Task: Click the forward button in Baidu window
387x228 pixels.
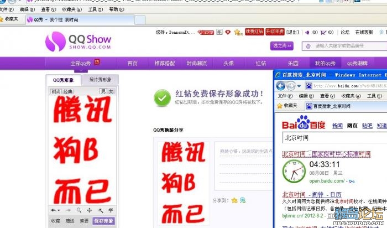Action: [291, 86]
